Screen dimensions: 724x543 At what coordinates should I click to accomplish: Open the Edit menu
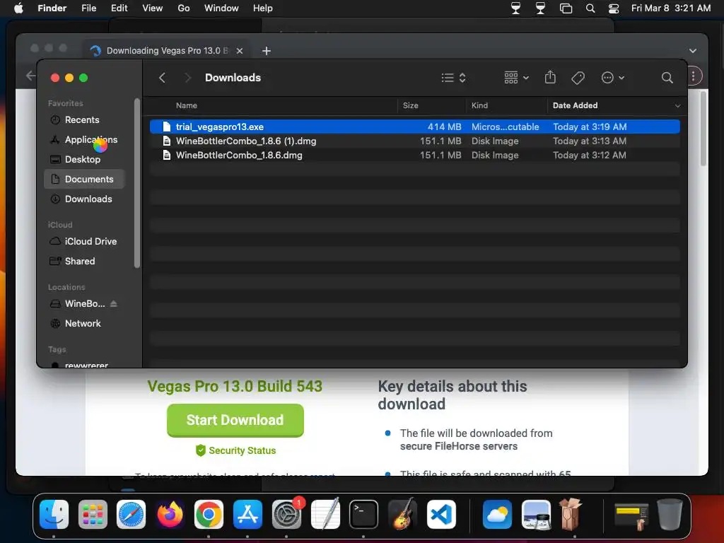119,8
